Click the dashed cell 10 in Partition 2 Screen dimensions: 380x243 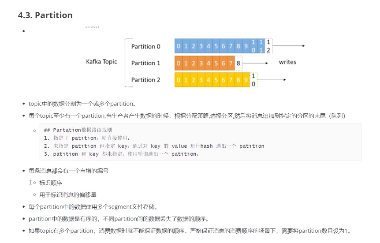click(253, 80)
